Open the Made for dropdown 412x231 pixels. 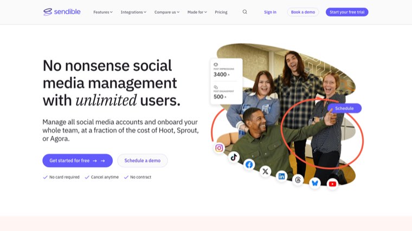coord(197,12)
